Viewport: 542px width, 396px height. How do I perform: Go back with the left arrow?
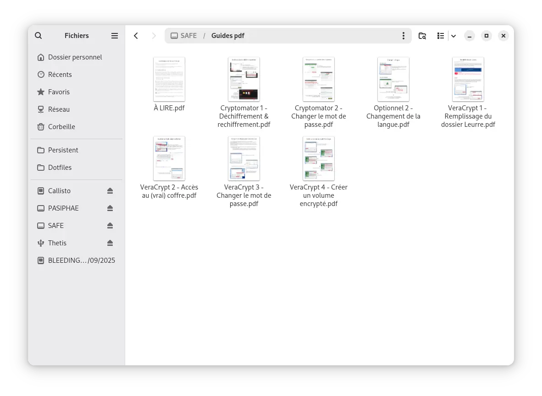pyautogui.click(x=136, y=36)
